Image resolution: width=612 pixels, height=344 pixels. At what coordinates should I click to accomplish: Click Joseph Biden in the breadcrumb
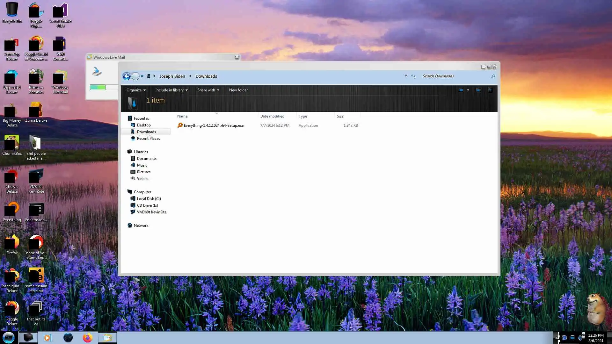(x=172, y=76)
